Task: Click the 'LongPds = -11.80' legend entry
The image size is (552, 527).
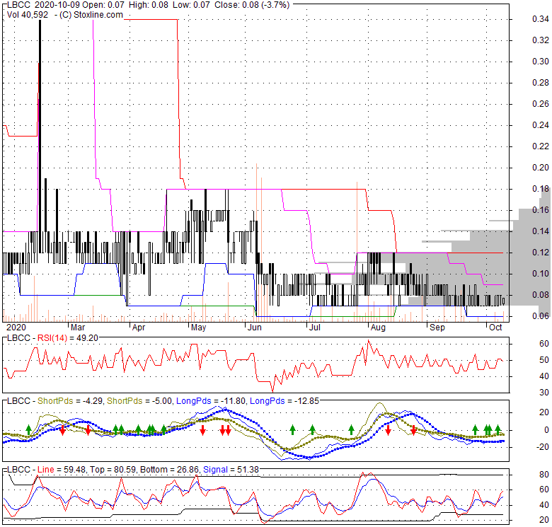Action: [x=210, y=401]
